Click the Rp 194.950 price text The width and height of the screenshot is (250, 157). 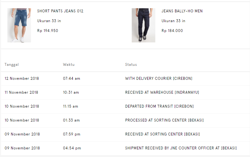(47, 31)
